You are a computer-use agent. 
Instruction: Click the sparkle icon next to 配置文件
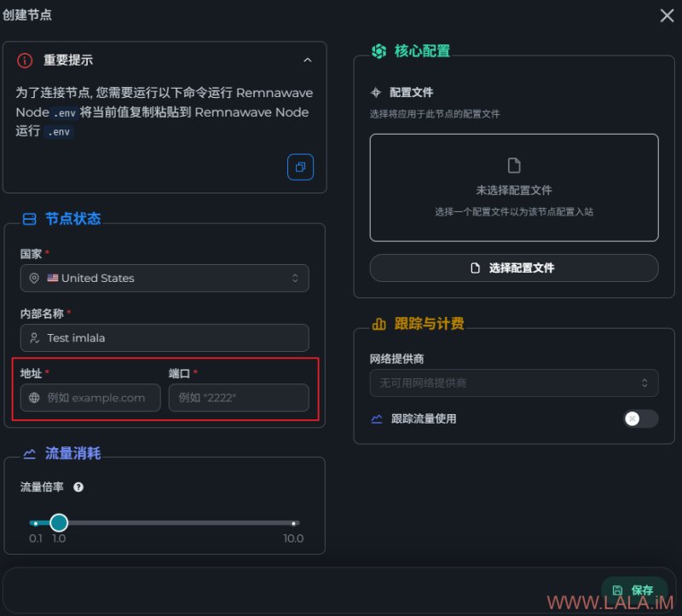tap(376, 92)
